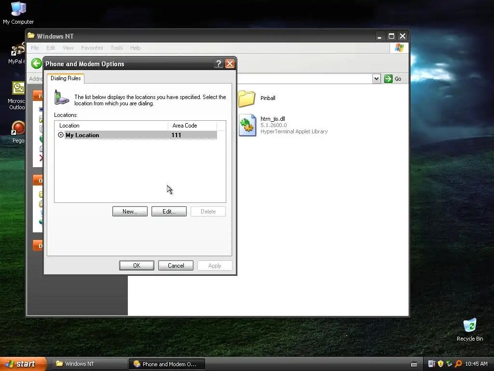Screen dimensions: 494x371
Task: Select the htrn_jis.dll file icon
Action: [x=247, y=125]
